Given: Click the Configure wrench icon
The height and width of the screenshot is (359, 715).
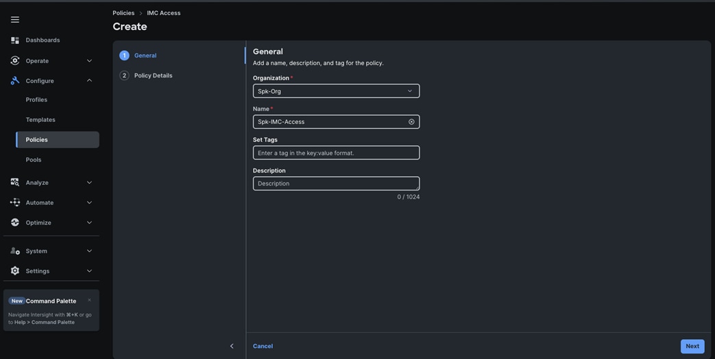Looking at the screenshot, I should [x=15, y=81].
